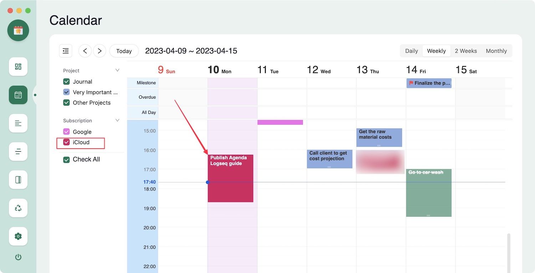535x273 pixels.
Task: Collapse the calendar filter list panel
Action: tap(66, 51)
